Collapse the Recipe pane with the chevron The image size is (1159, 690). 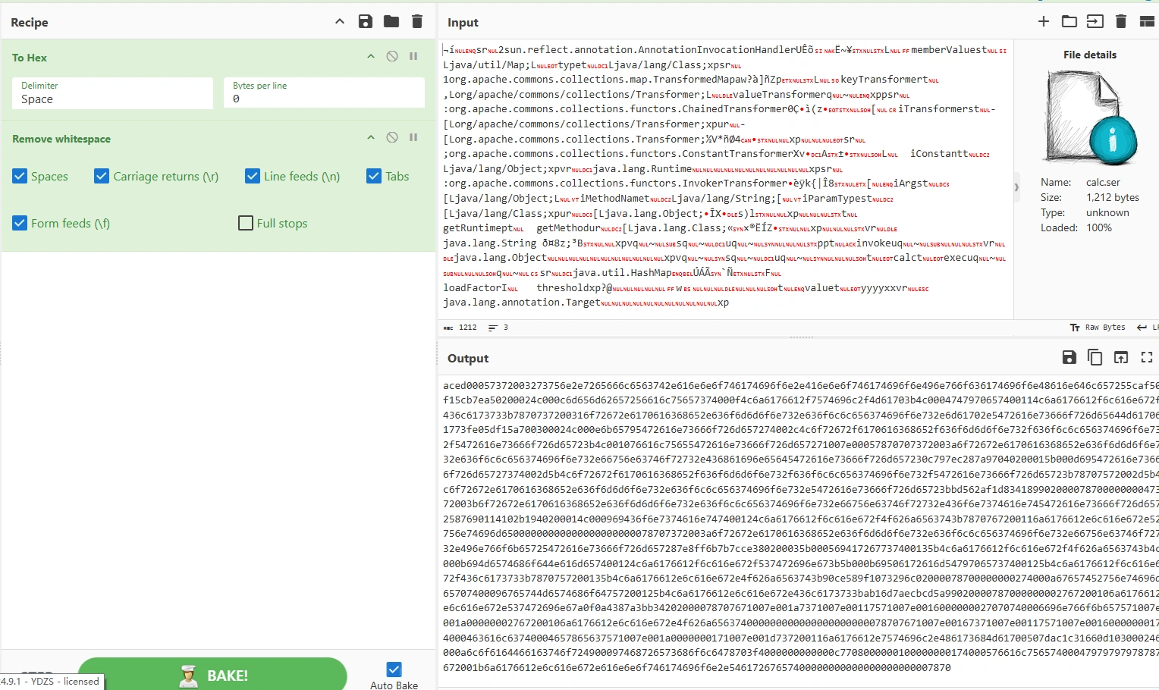pyautogui.click(x=340, y=21)
